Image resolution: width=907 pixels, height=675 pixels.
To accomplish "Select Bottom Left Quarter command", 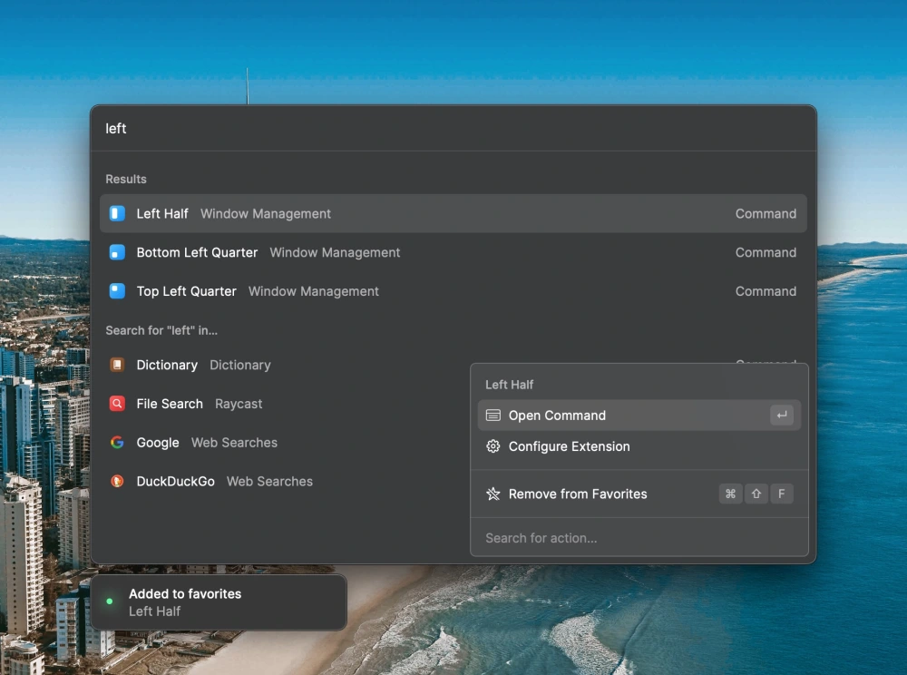I will 453,252.
